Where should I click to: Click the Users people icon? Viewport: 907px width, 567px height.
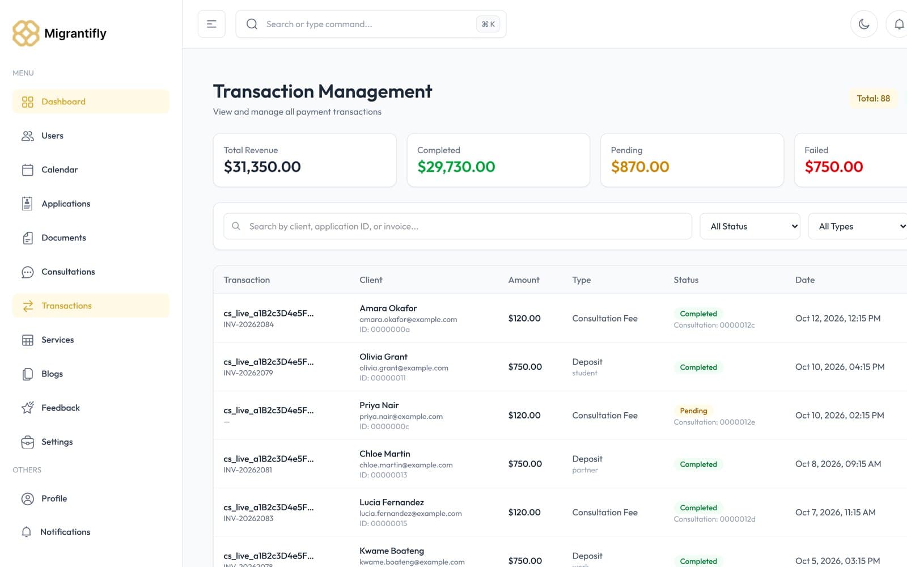click(27, 136)
